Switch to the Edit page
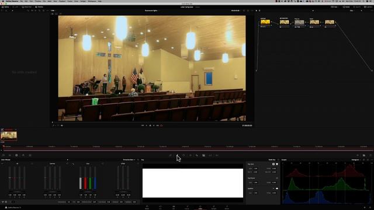This screenshot has height=210, width=374. (x=174, y=207)
